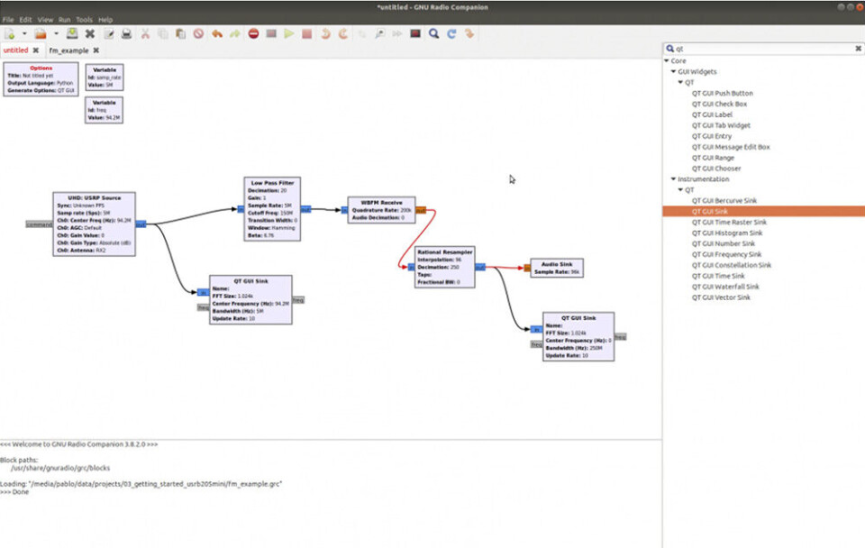Reload blocks using the blue refresh icon

pyautogui.click(x=451, y=33)
